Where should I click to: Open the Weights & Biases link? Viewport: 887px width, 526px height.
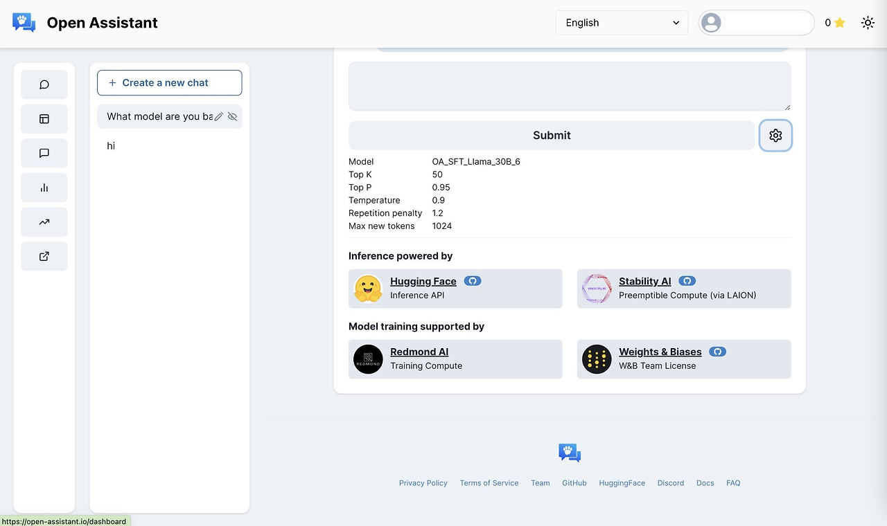click(x=660, y=352)
